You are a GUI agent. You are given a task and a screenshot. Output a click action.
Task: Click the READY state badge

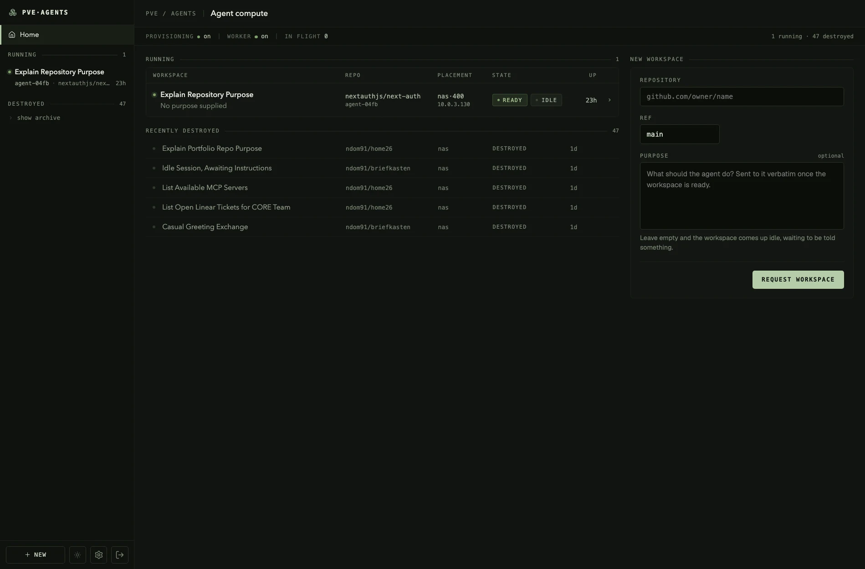[x=510, y=100]
